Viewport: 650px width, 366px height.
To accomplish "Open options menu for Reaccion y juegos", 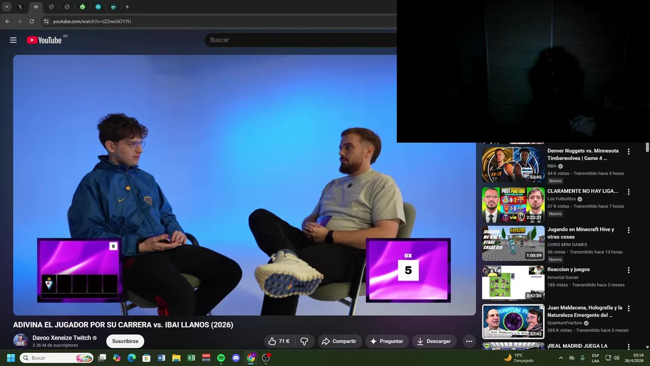I will (629, 270).
